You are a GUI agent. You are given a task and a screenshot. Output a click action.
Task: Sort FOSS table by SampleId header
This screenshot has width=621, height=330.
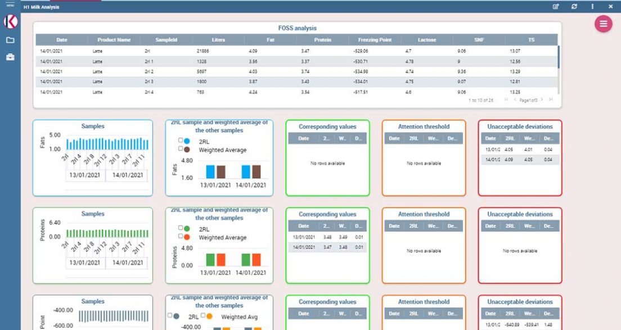pos(166,40)
